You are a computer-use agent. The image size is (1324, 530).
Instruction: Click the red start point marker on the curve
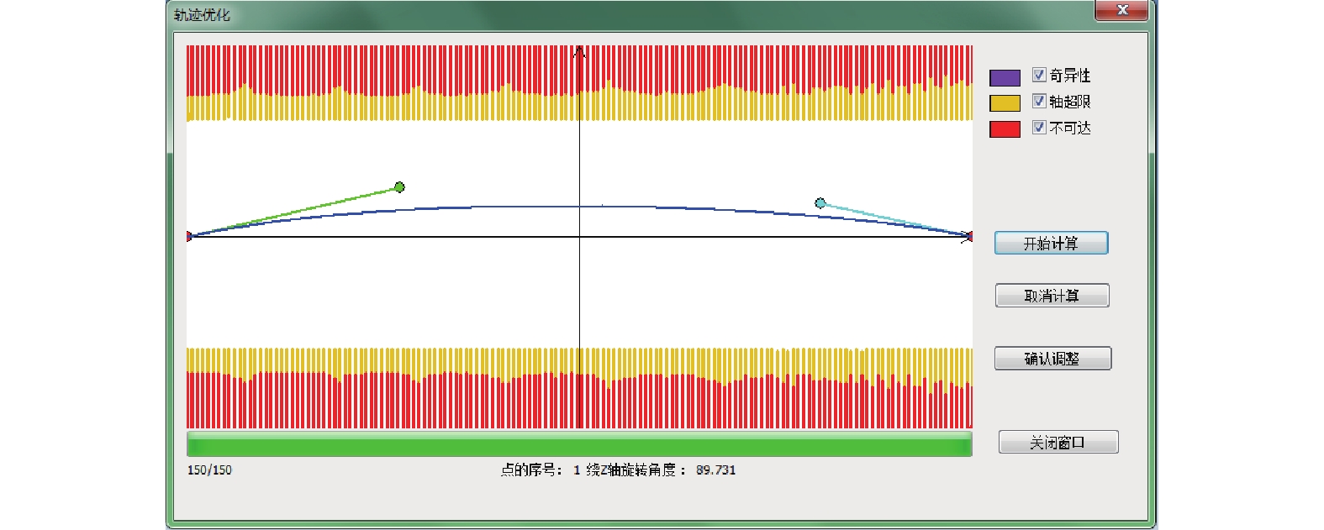tap(189, 236)
